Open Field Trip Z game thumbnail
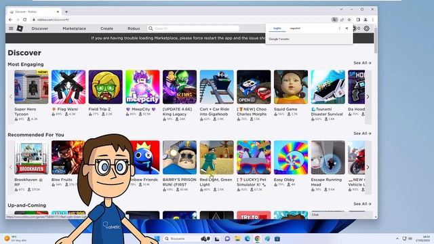 pyautogui.click(x=106, y=87)
